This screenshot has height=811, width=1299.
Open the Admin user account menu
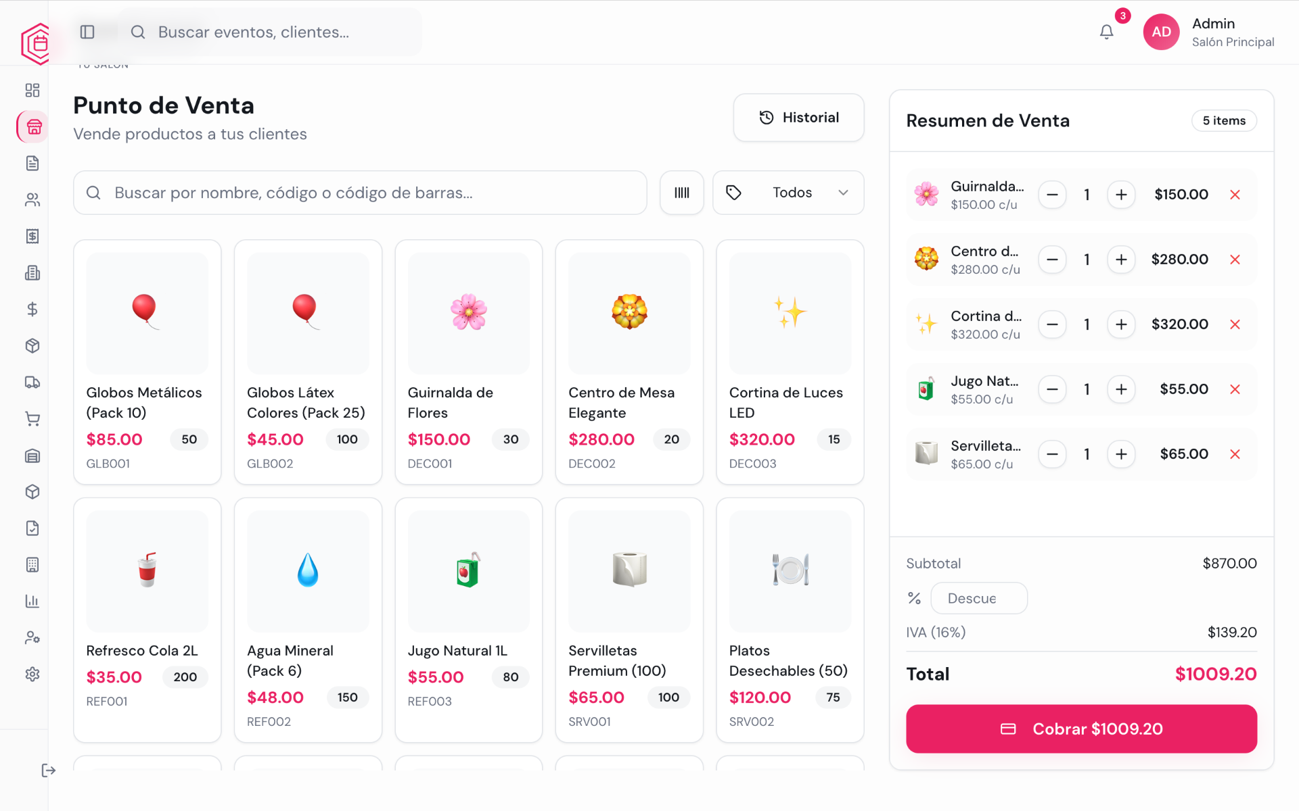pos(1208,32)
